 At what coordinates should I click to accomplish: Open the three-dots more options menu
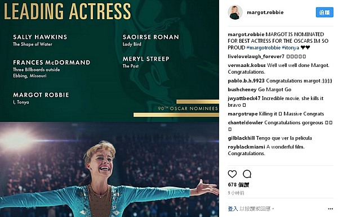[x=330, y=209]
